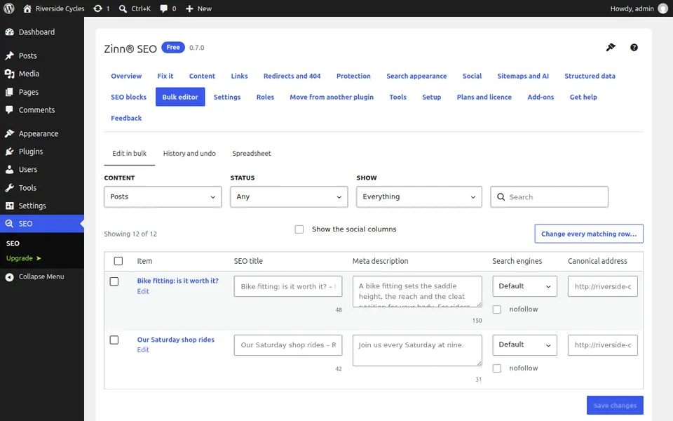
Task: Open the Show dropdown showing Everything
Action: (419, 196)
